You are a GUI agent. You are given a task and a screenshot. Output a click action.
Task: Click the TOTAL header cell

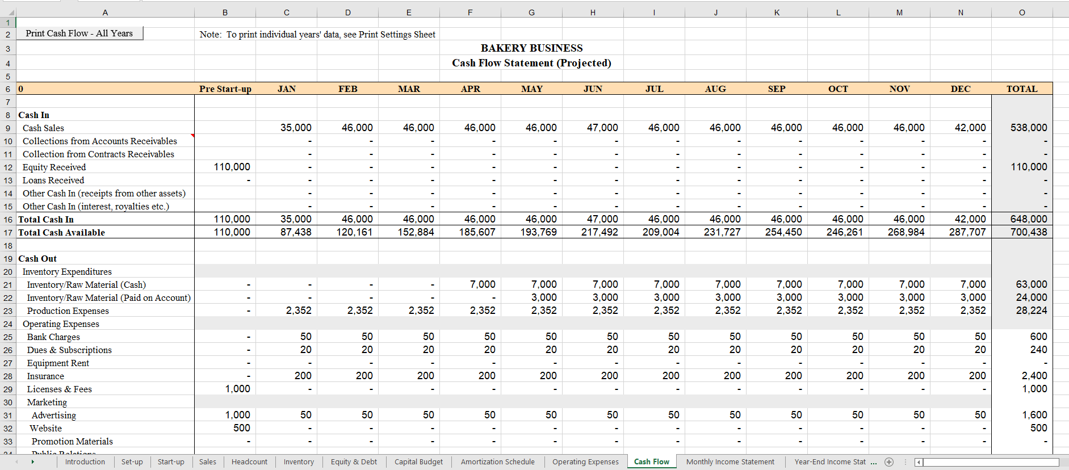click(x=1021, y=89)
